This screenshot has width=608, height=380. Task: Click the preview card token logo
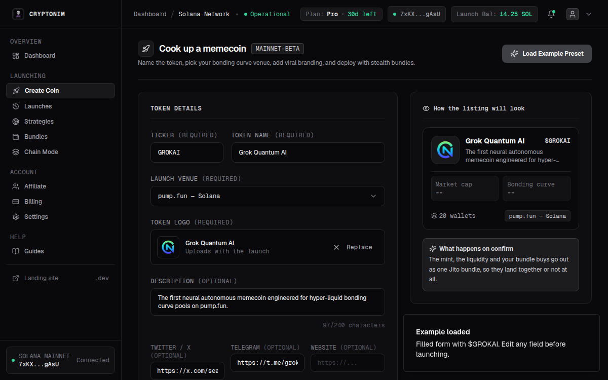click(x=445, y=150)
